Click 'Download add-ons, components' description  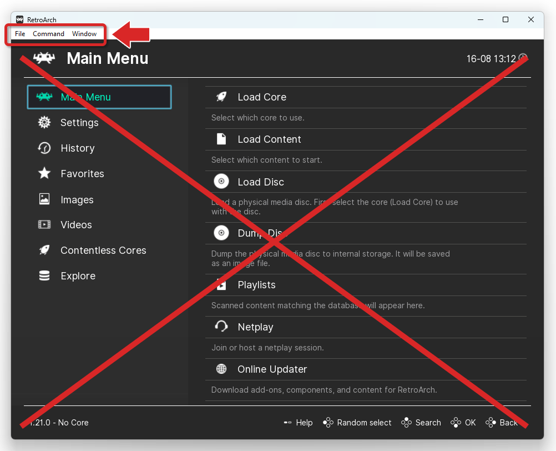coord(324,390)
